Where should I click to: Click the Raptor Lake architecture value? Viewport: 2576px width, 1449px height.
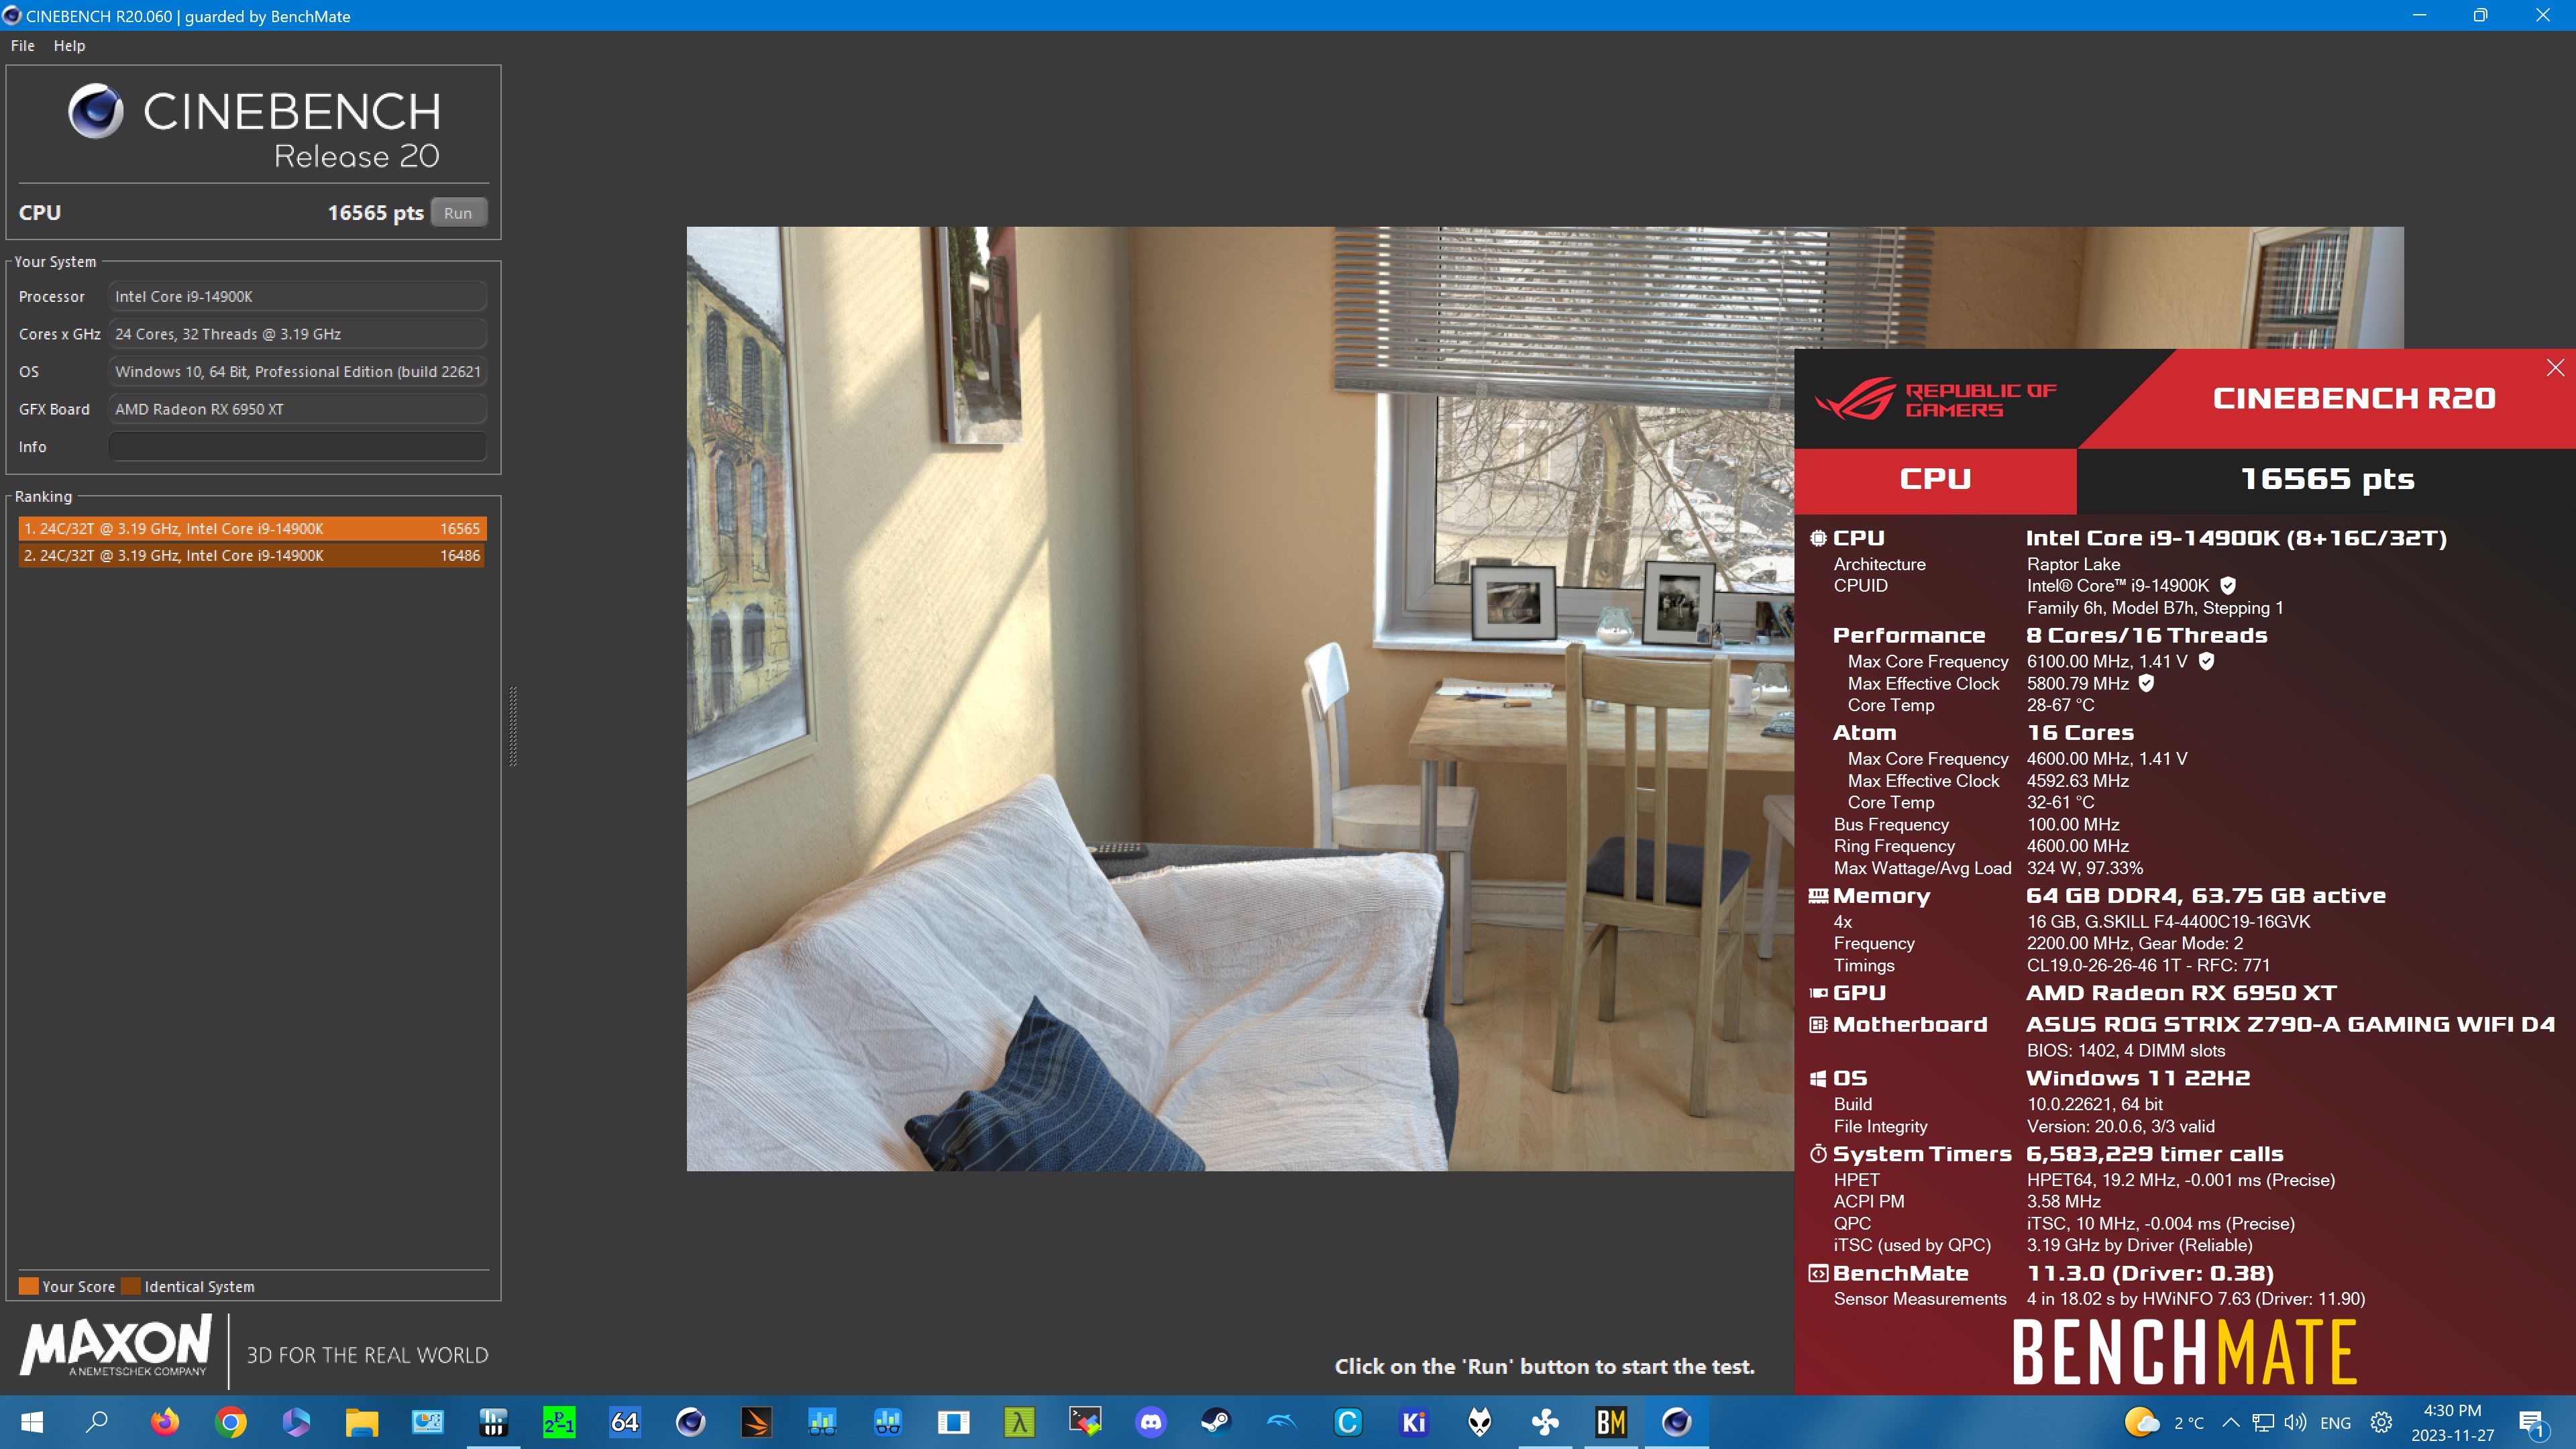[2073, 564]
